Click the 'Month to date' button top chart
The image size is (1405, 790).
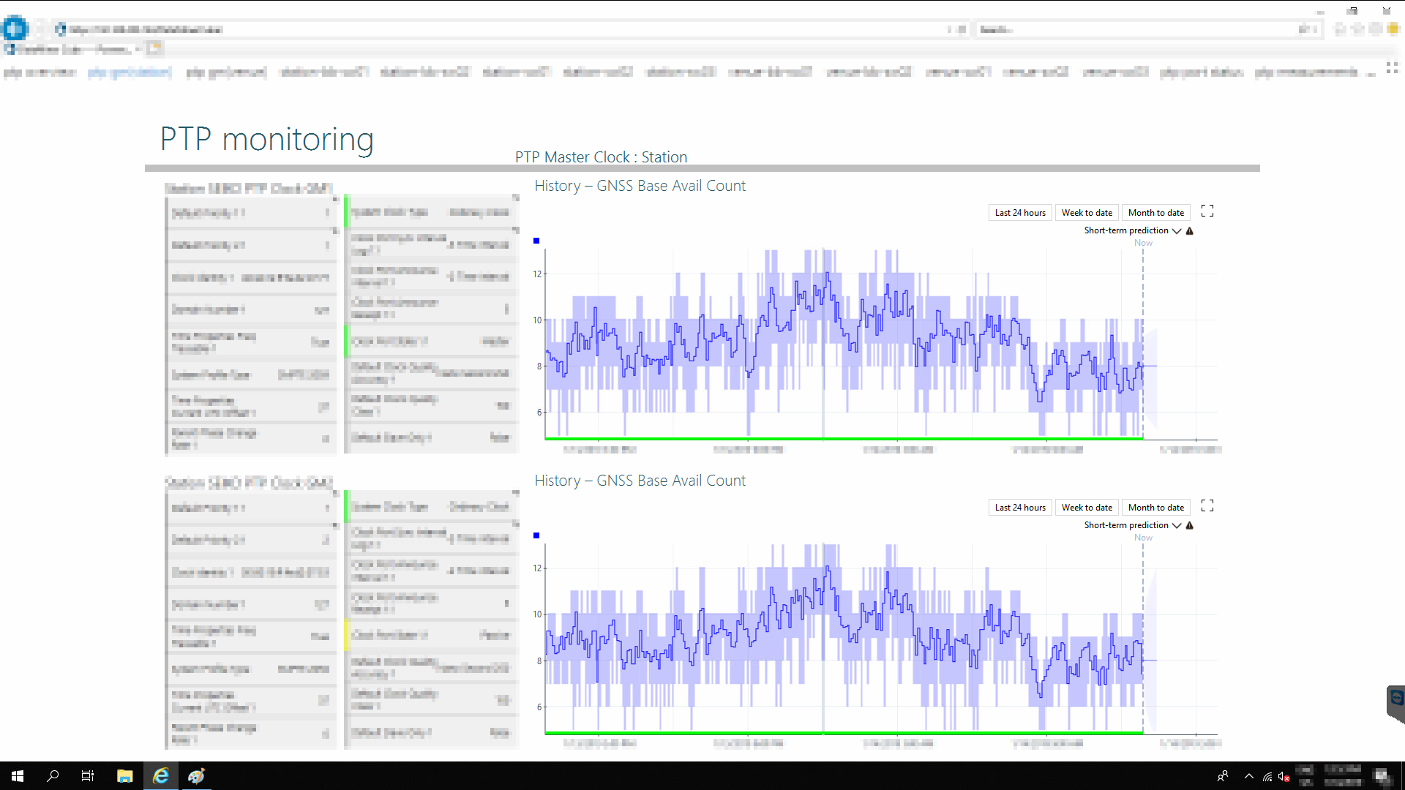(1156, 212)
